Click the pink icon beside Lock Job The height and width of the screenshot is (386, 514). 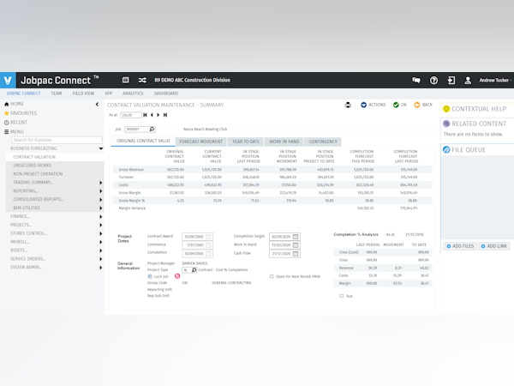(177, 276)
